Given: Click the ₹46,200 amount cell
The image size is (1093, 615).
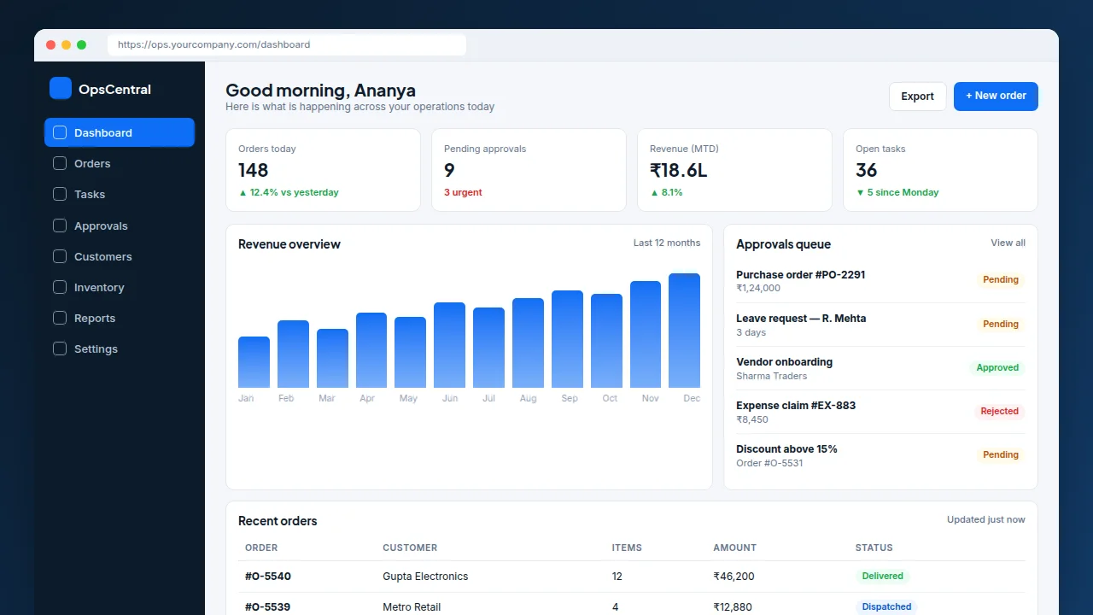Looking at the screenshot, I should tap(734, 577).
